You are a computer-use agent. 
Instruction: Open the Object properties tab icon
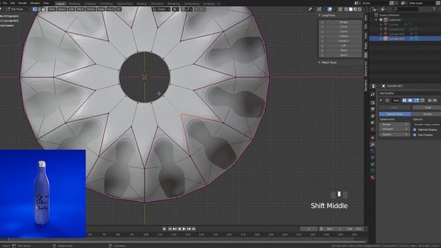point(372,138)
